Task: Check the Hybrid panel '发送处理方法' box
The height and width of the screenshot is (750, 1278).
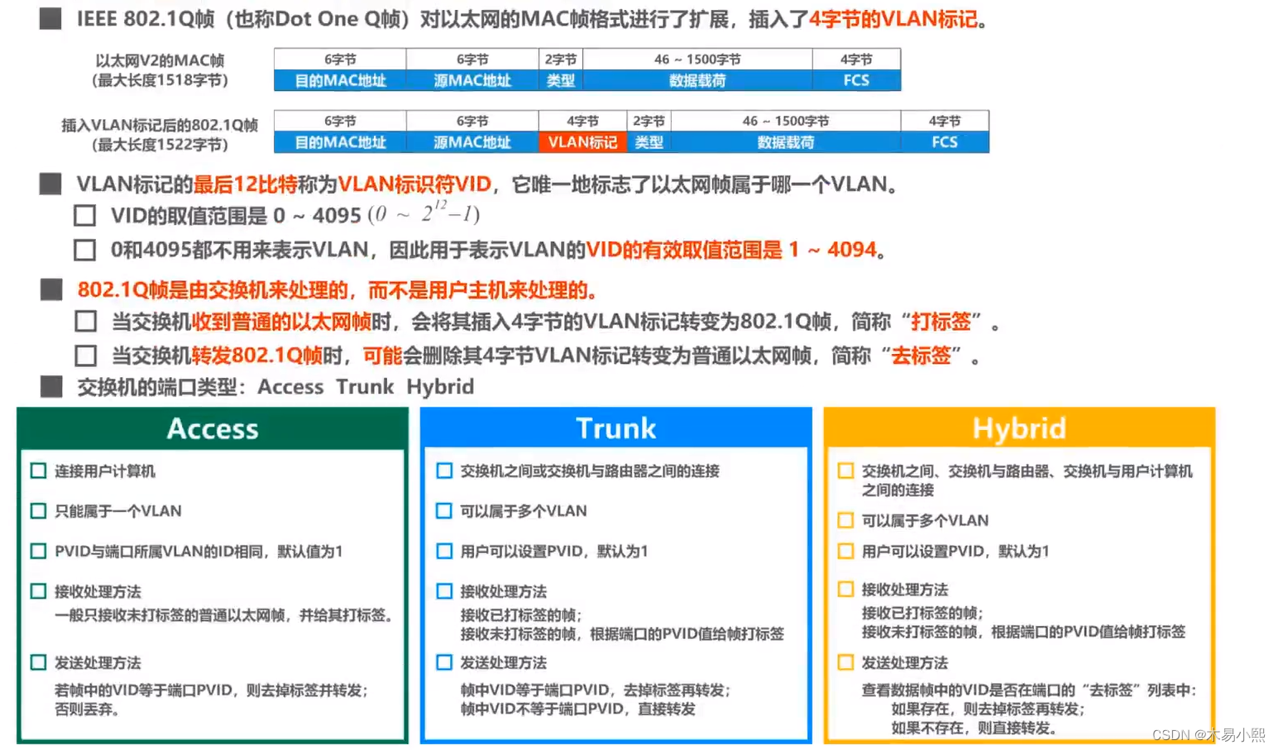Action: 845,662
